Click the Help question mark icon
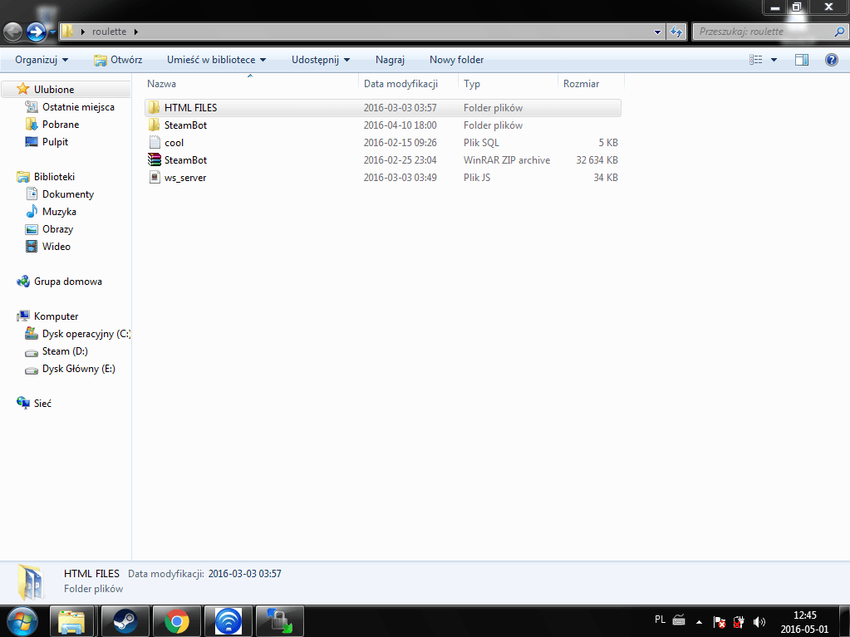The image size is (850, 637). [831, 60]
